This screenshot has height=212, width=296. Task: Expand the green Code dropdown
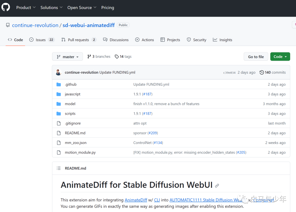click(x=280, y=56)
